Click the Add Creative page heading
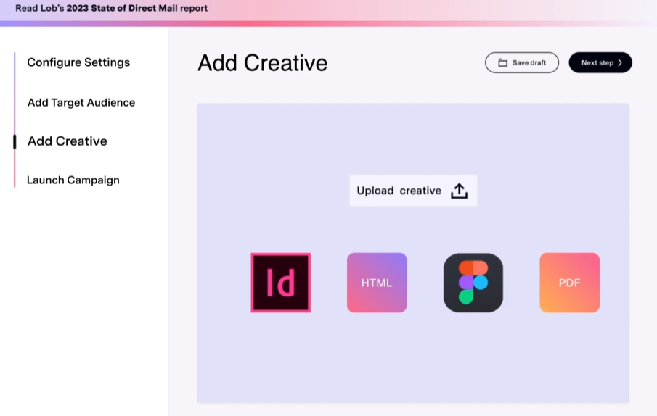657x416 pixels. pos(262,63)
